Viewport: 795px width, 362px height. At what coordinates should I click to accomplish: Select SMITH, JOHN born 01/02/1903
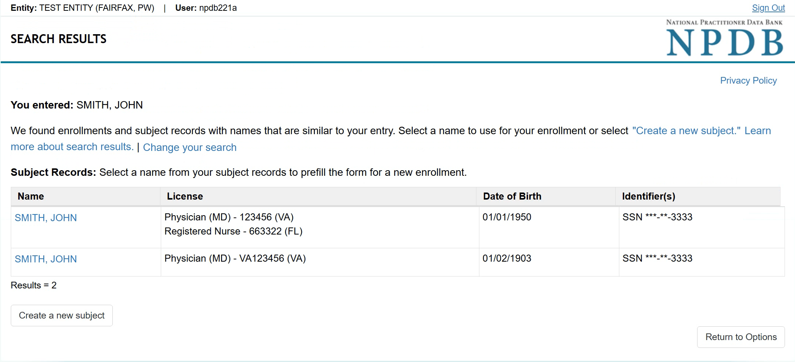point(46,259)
